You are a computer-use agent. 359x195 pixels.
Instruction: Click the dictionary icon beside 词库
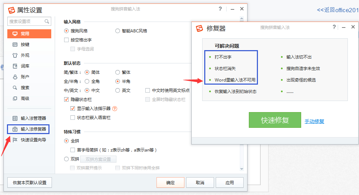coord(15,66)
